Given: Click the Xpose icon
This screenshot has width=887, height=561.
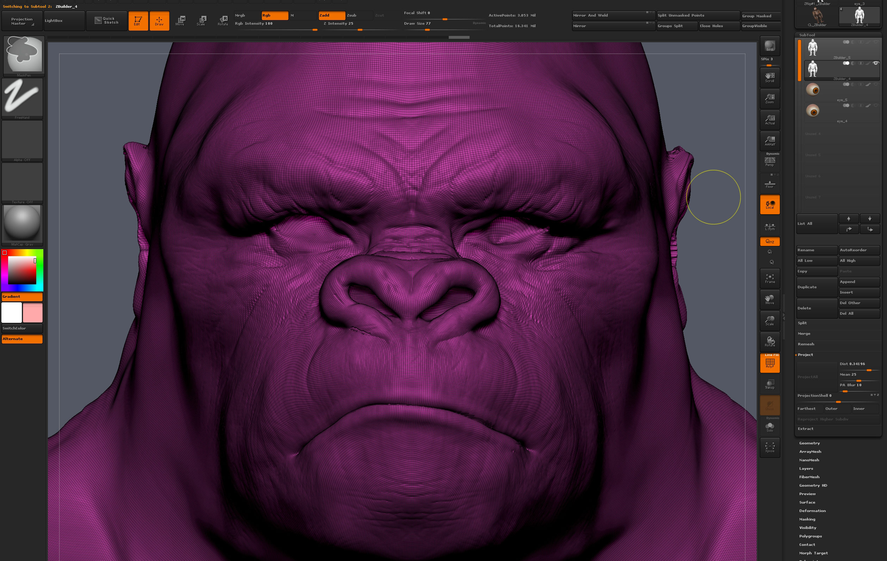Looking at the screenshot, I should click(x=770, y=448).
